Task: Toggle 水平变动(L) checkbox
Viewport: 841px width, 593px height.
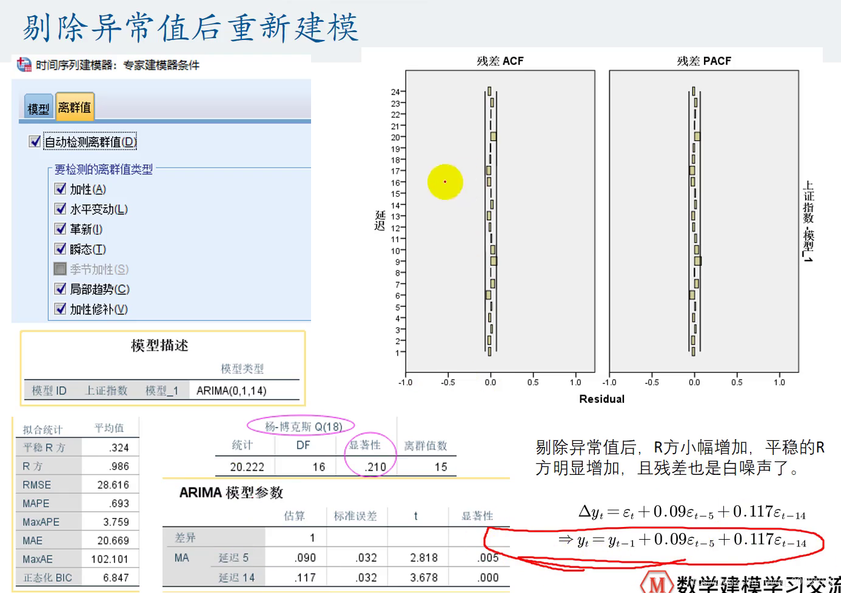Action: point(60,209)
